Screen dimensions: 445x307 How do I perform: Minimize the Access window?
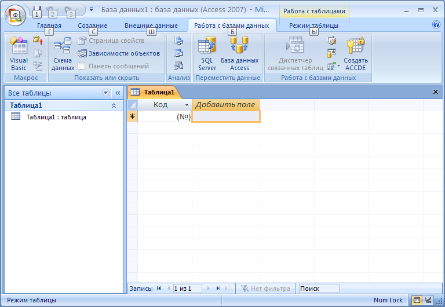(x=406, y=10)
